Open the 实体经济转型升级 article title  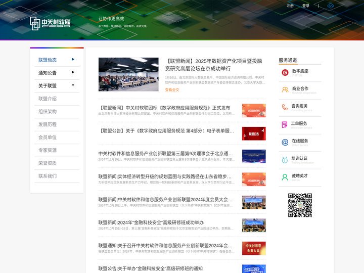point(165,176)
